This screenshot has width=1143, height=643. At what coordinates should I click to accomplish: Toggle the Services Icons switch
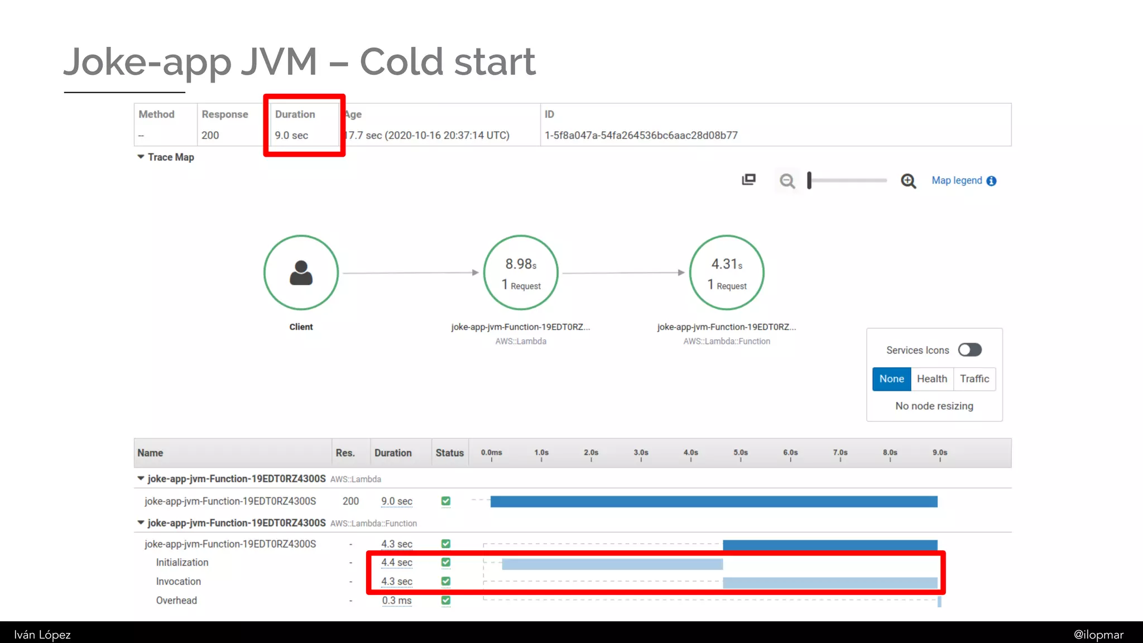coord(969,350)
